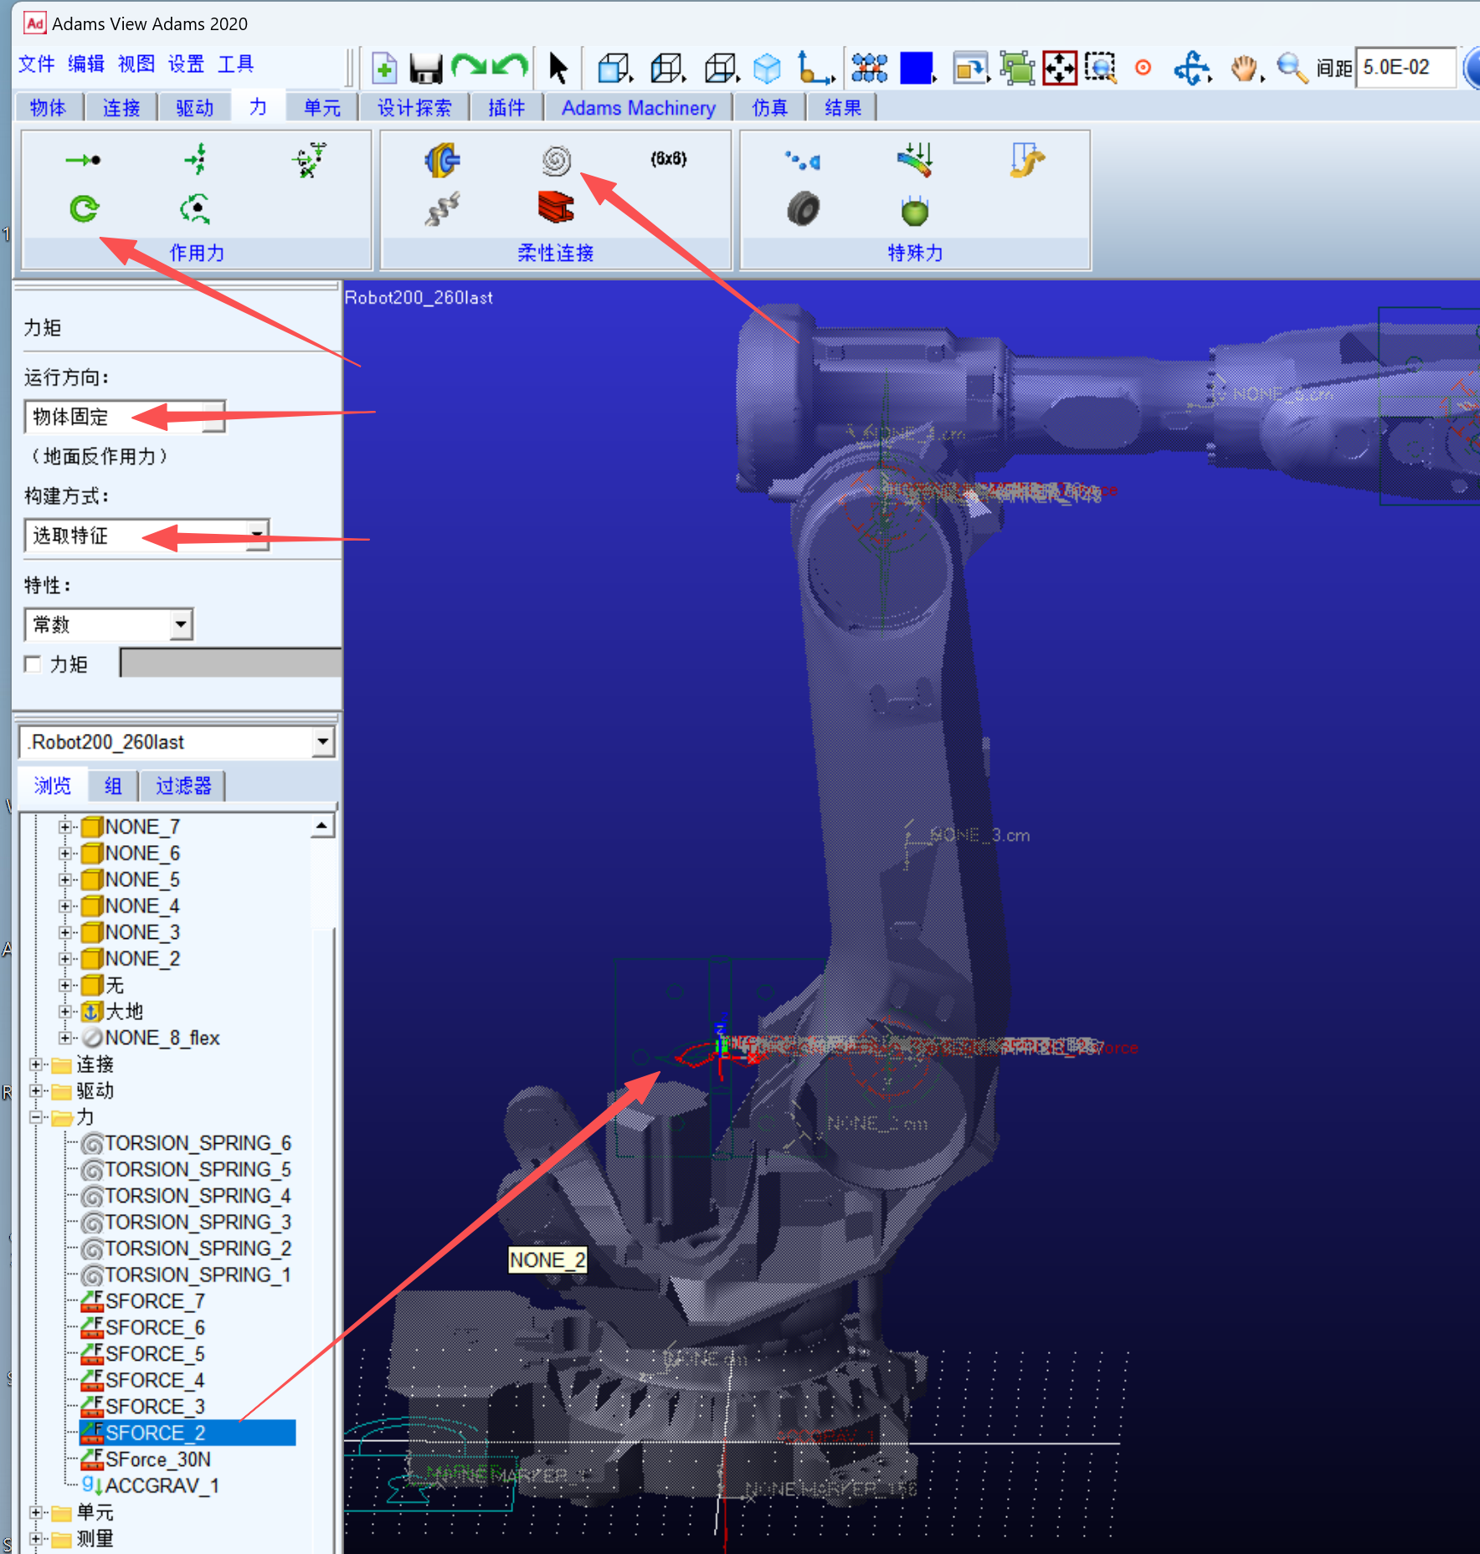The width and height of the screenshot is (1480, 1554).
Task: Select the green Gravity icon
Action: (915, 209)
